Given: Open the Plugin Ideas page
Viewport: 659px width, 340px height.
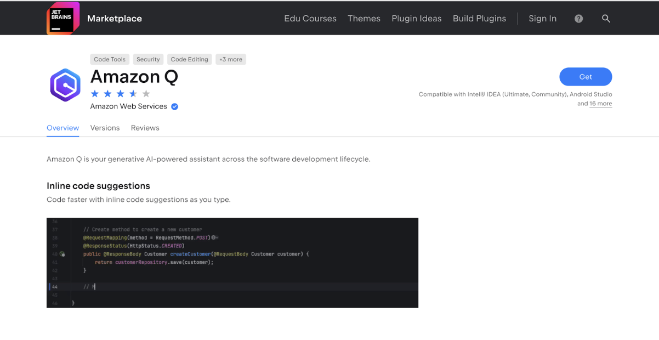Looking at the screenshot, I should 416,18.
